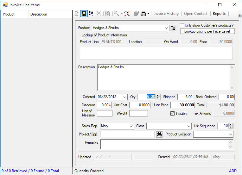Click the Shipped quantity field

[185, 97]
